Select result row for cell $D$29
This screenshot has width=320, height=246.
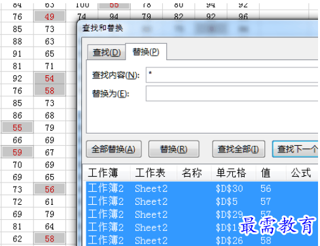click(202, 215)
